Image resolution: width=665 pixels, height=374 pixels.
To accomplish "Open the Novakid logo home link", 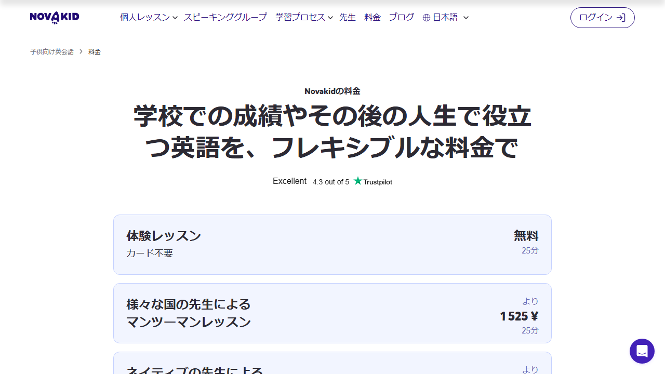I will 55,17.
